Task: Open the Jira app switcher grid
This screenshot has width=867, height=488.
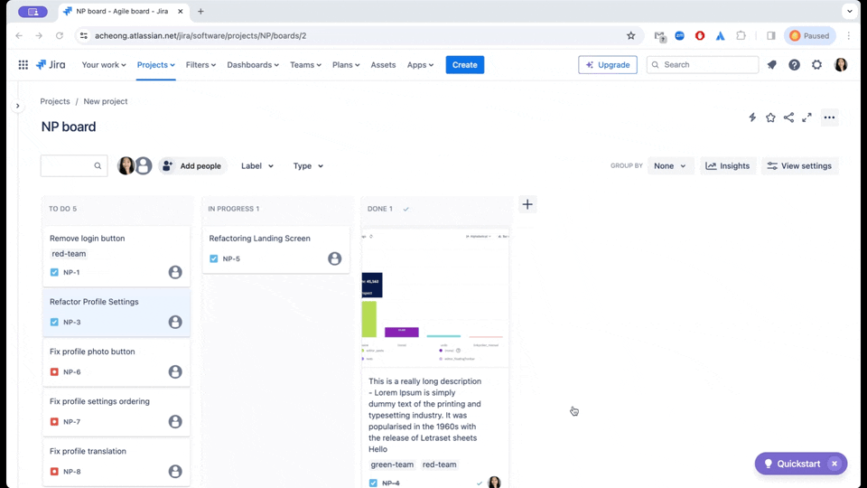Action: point(23,65)
